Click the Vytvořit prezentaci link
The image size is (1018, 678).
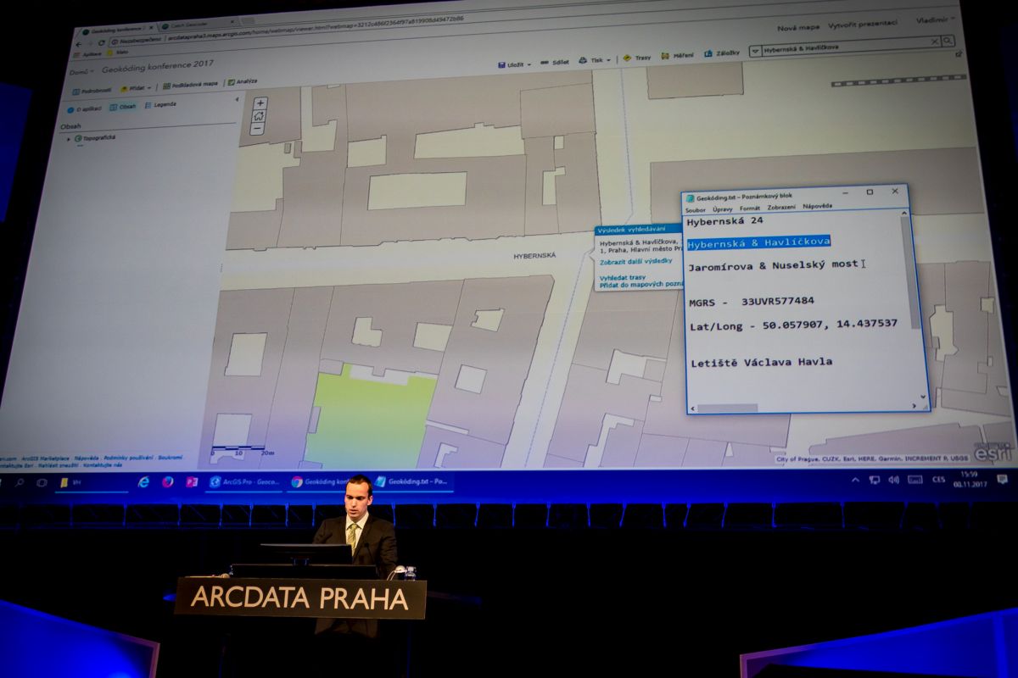(x=864, y=25)
